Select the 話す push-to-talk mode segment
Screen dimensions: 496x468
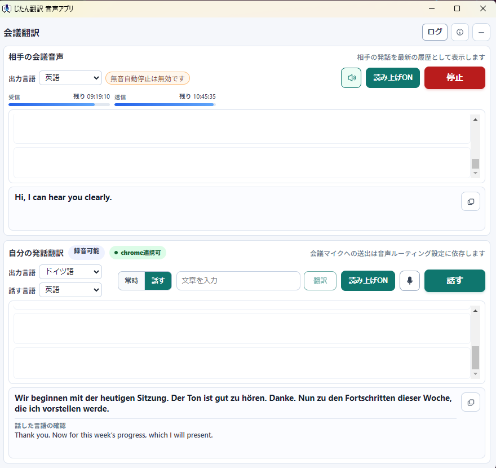[158, 281]
